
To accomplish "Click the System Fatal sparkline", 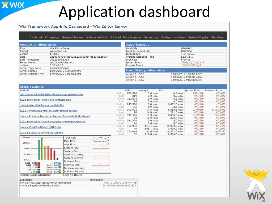I will coord(101,148).
